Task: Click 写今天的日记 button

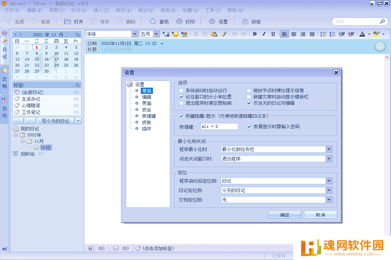Action: click(56, 120)
